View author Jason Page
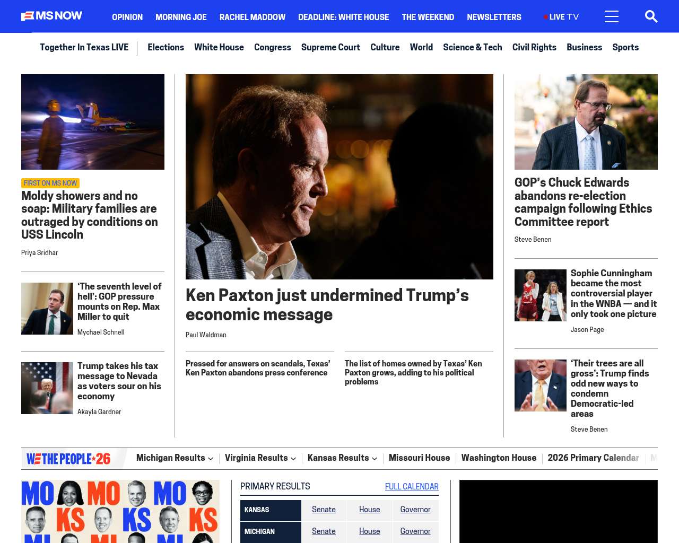The width and height of the screenshot is (679, 543). coord(587,330)
